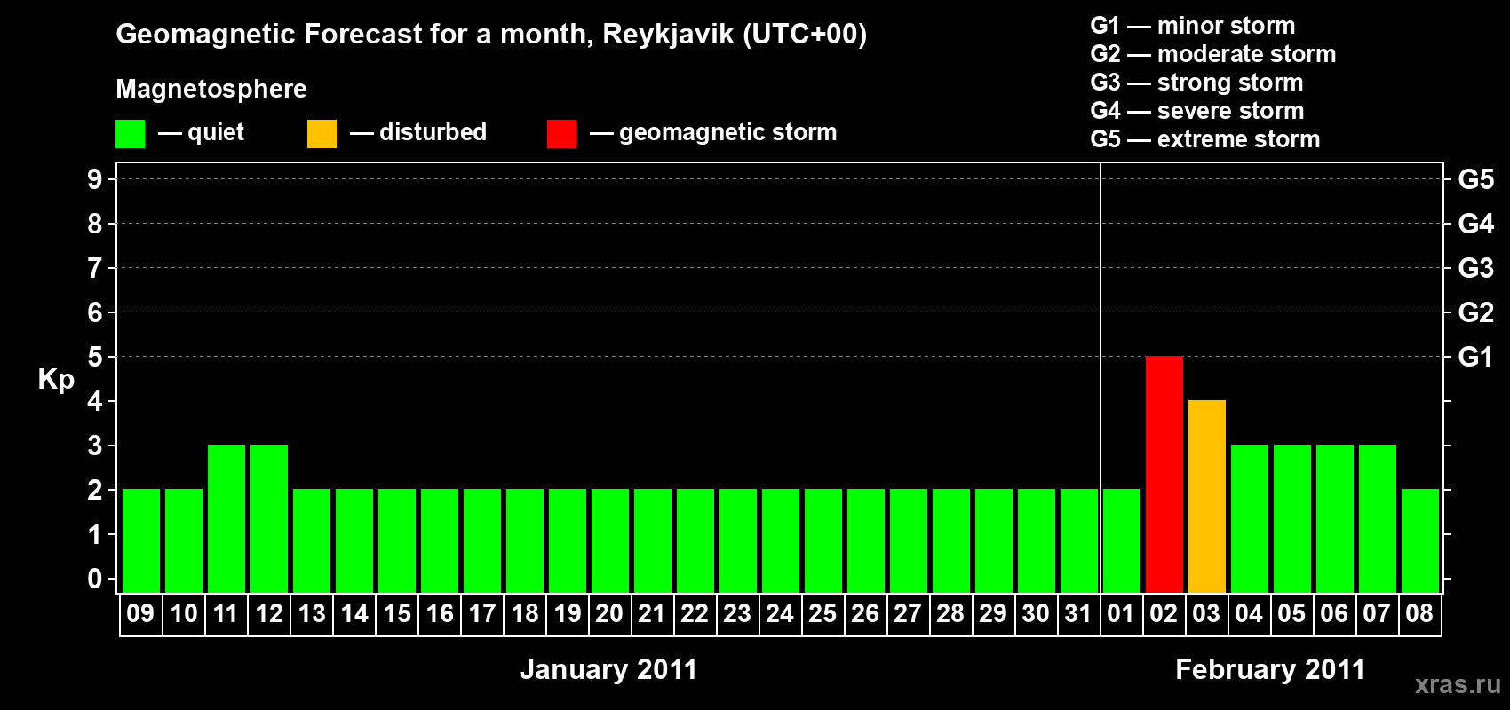Image resolution: width=1510 pixels, height=710 pixels.
Task: Click the Magnetosphere heading
Action: tap(211, 90)
